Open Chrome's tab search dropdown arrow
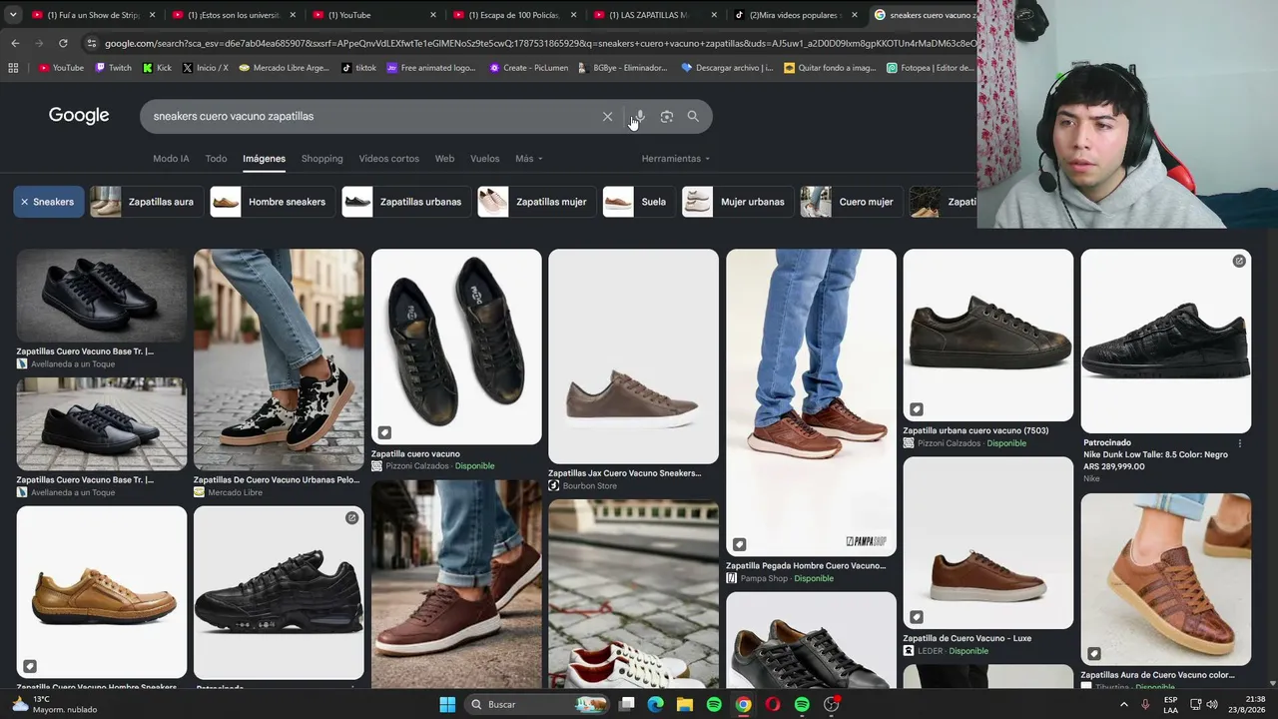The height and width of the screenshot is (719, 1278). (x=13, y=15)
